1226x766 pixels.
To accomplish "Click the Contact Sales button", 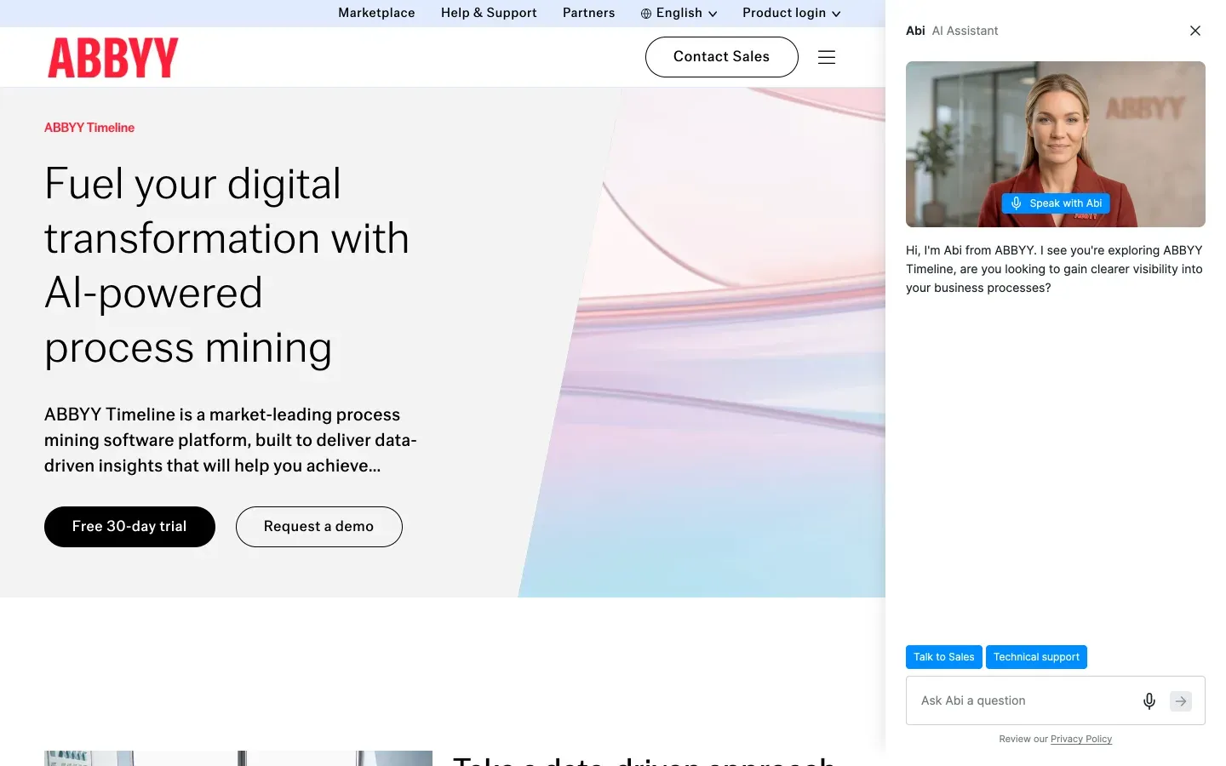I will click(x=722, y=57).
